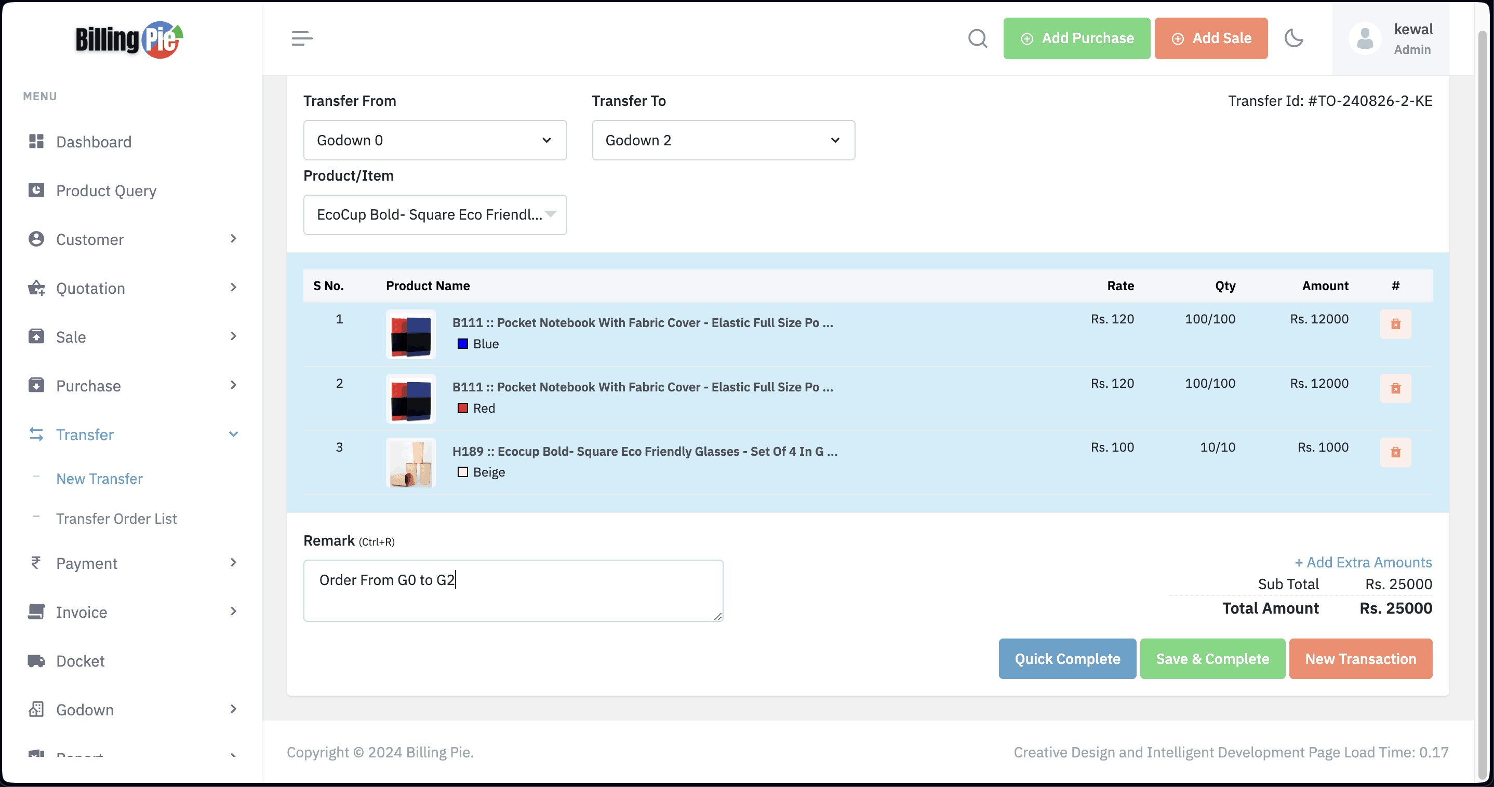1494x787 pixels.
Task: Click the Transfer arrows icon
Action: click(36, 434)
